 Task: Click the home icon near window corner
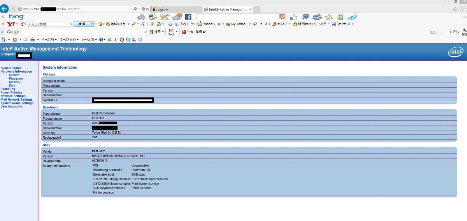pos(455,9)
